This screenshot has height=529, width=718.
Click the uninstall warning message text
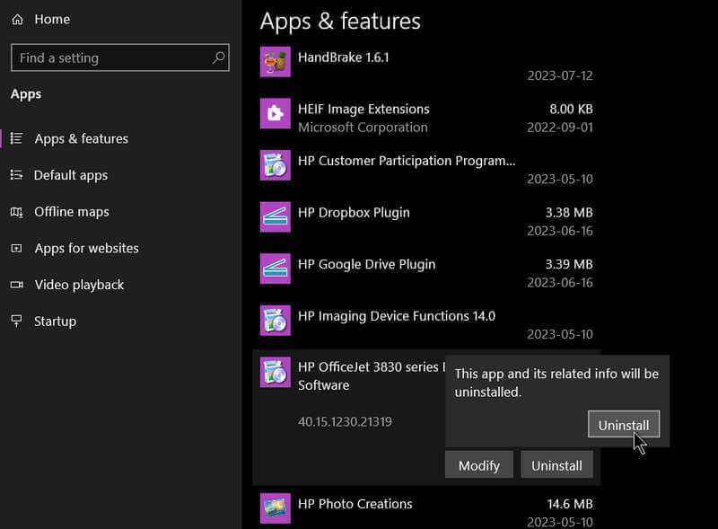coord(556,383)
